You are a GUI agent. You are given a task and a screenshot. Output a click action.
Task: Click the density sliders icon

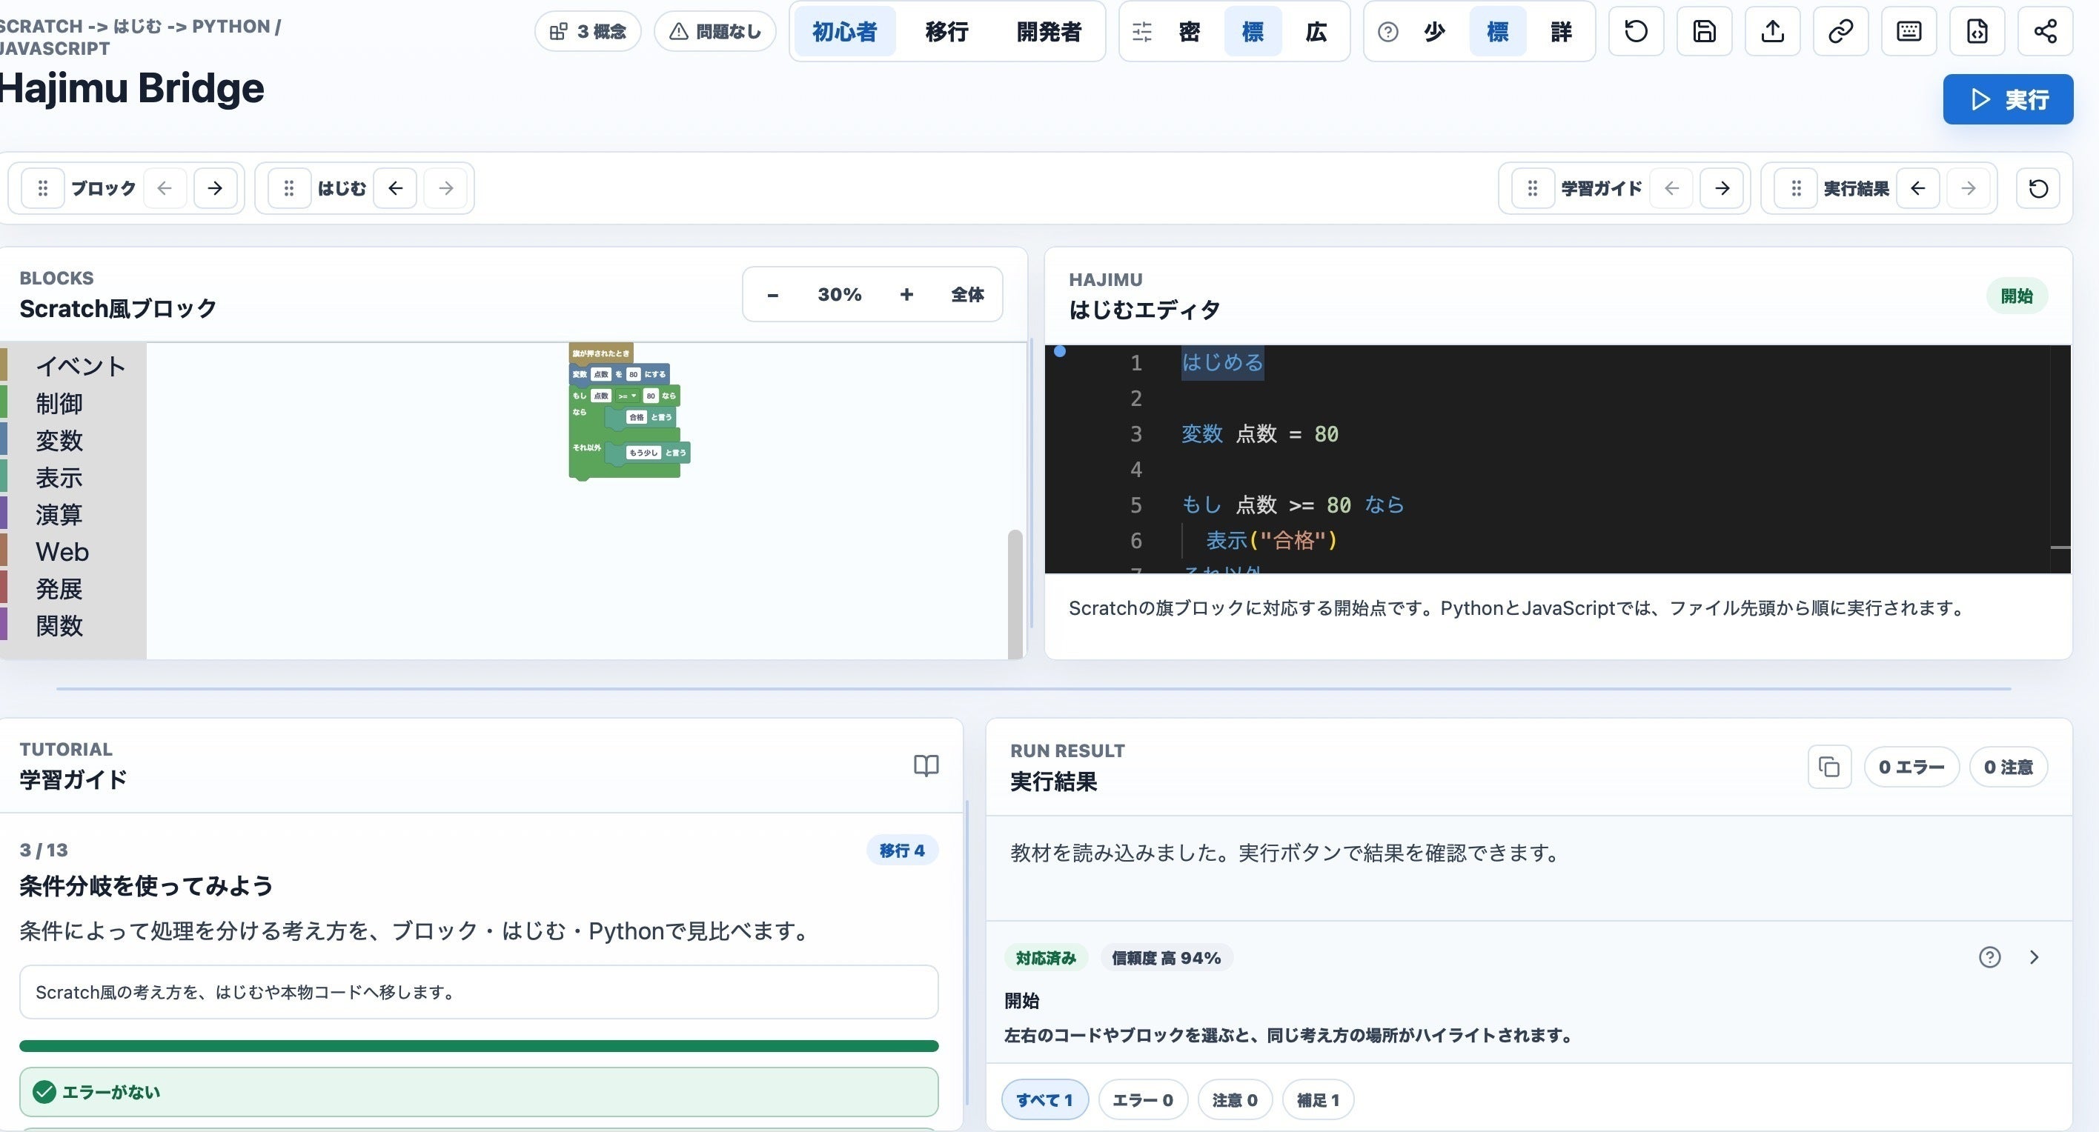(x=1142, y=32)
